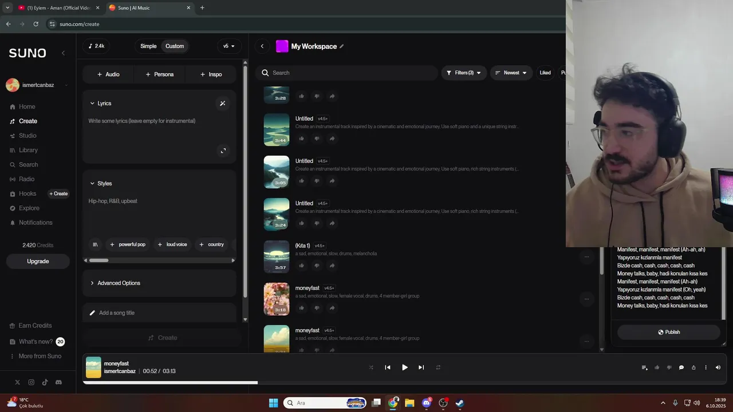Like the 3:44 Untitled track
Image resolution: width=733 pixels, height=412 pixels.
tap(302, 138)
